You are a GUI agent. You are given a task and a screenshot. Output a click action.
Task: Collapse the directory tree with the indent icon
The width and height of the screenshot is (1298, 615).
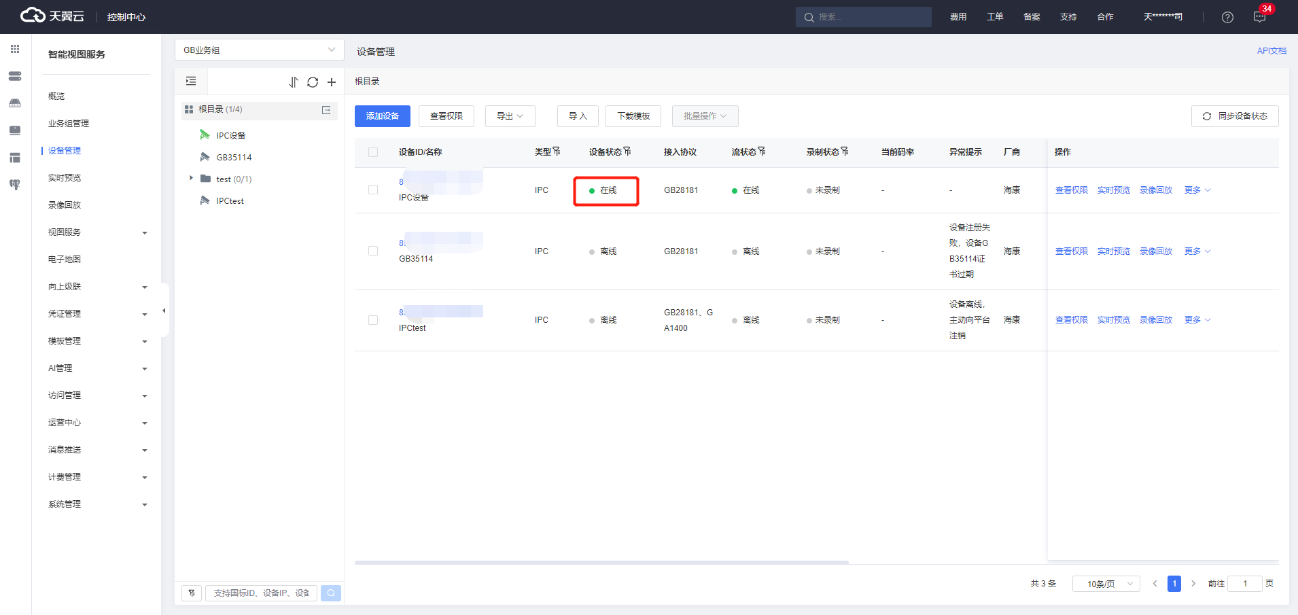191,82
